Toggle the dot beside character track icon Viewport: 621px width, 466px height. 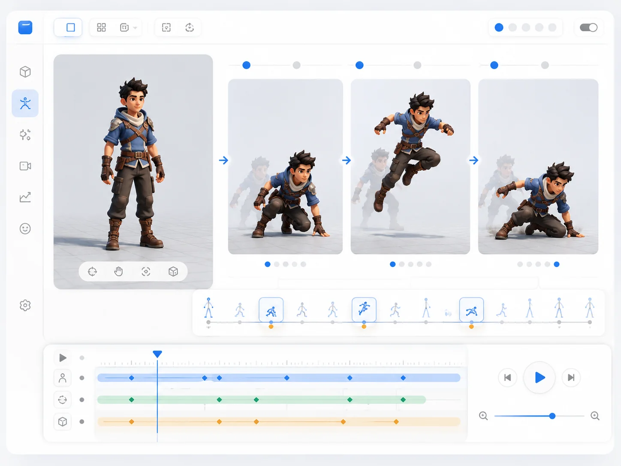tap(82, 378)
